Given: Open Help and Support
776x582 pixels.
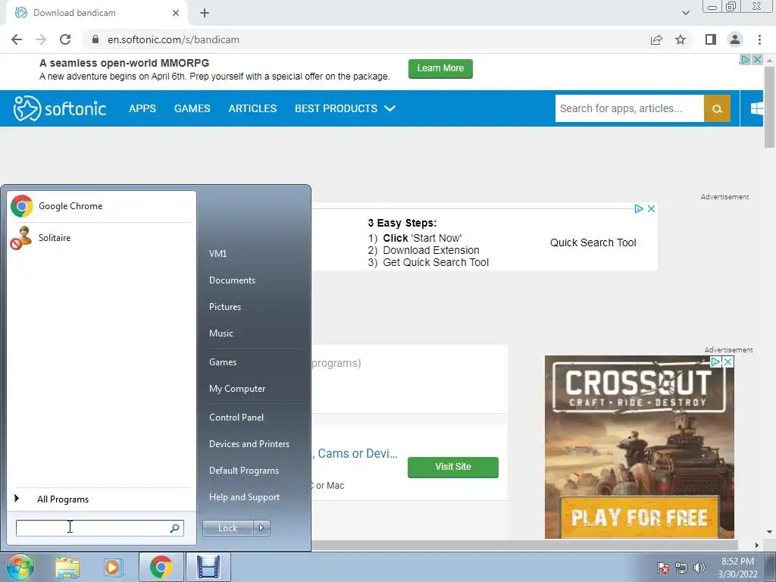Looking at the screenshot, I should 245,497.
